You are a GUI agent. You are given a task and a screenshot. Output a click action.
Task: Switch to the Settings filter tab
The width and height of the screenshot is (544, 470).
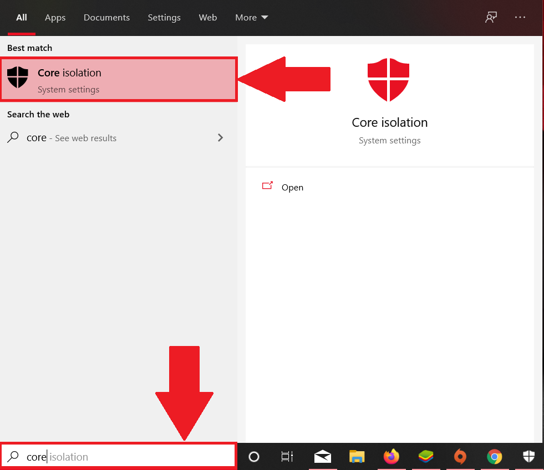click(x=164, y=17)
